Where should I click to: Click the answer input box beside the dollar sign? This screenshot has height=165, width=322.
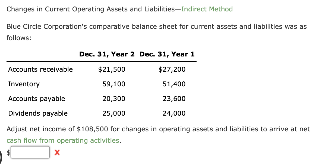pyautogui.click(x=30, y=152)
